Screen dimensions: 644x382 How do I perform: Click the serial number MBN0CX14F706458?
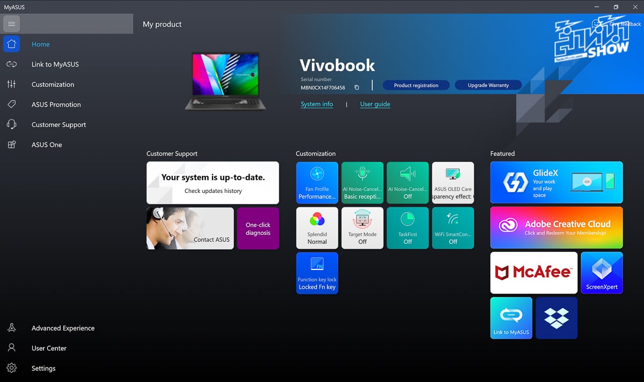coord(323,87)
